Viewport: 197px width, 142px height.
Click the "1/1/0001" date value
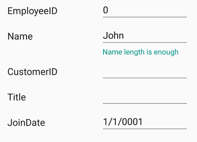(123, 122)
